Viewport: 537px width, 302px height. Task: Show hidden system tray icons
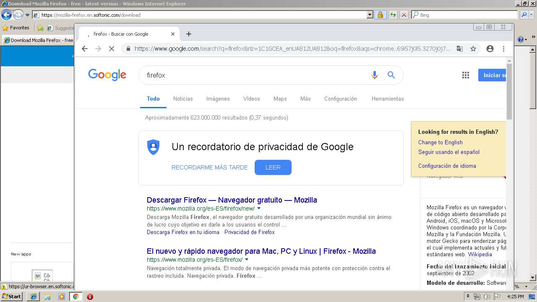tap(468, 297)
